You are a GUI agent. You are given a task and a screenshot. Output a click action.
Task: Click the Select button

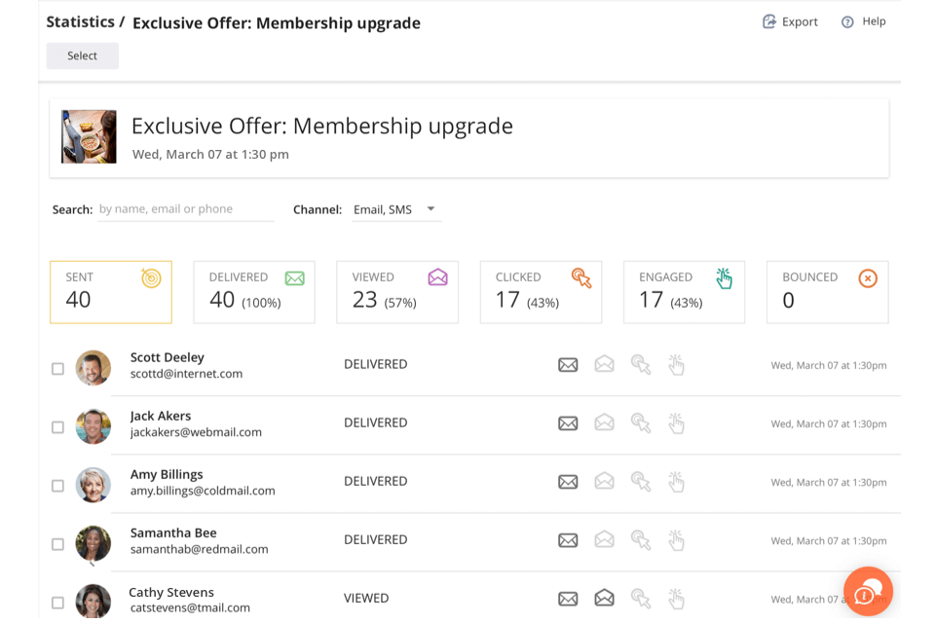[x=82, y=55]
